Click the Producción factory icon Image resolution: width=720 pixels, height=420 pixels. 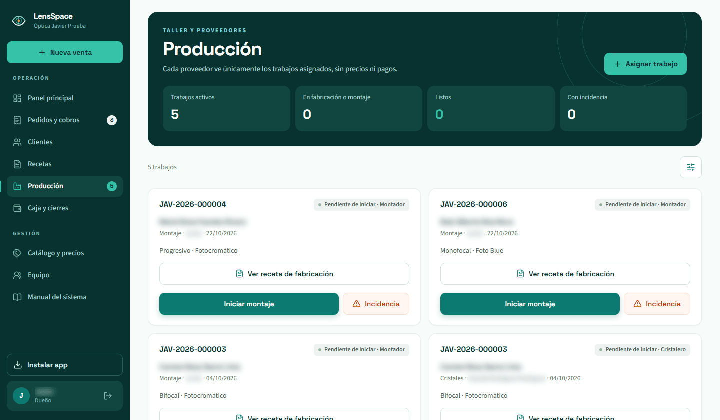pyautogui.click(x=17, y=186)
